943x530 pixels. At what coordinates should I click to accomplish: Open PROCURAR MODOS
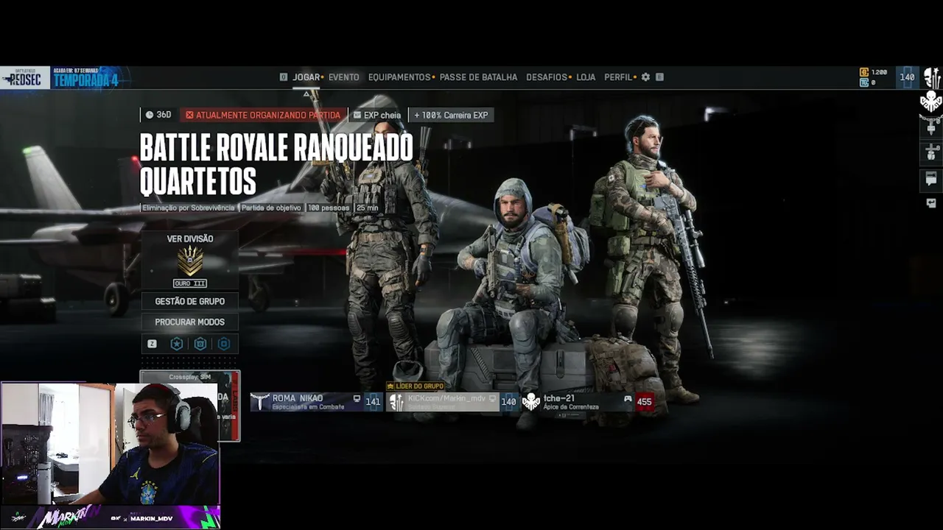190,322
